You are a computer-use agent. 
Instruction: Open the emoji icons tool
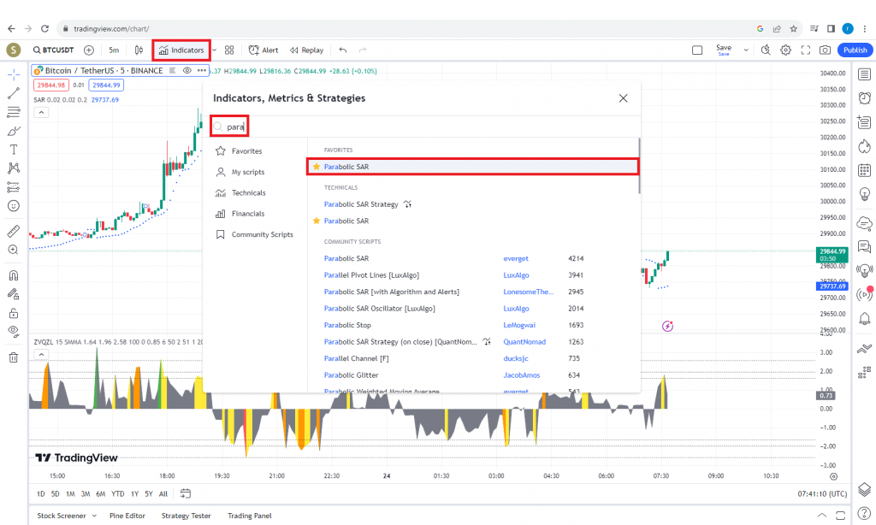point(14,206)
